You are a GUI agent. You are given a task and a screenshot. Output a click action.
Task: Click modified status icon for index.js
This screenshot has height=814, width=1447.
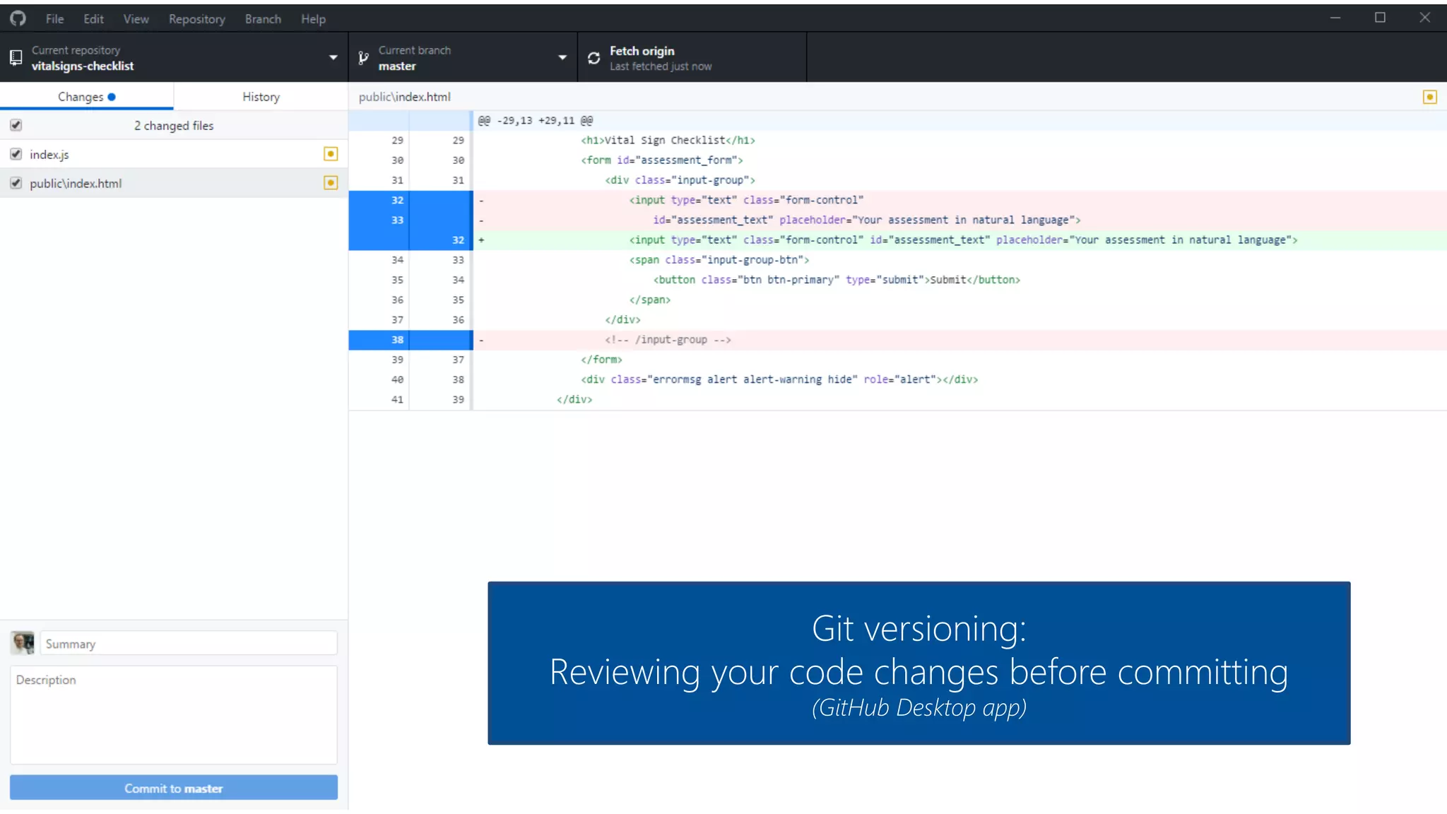click(330, 154)
